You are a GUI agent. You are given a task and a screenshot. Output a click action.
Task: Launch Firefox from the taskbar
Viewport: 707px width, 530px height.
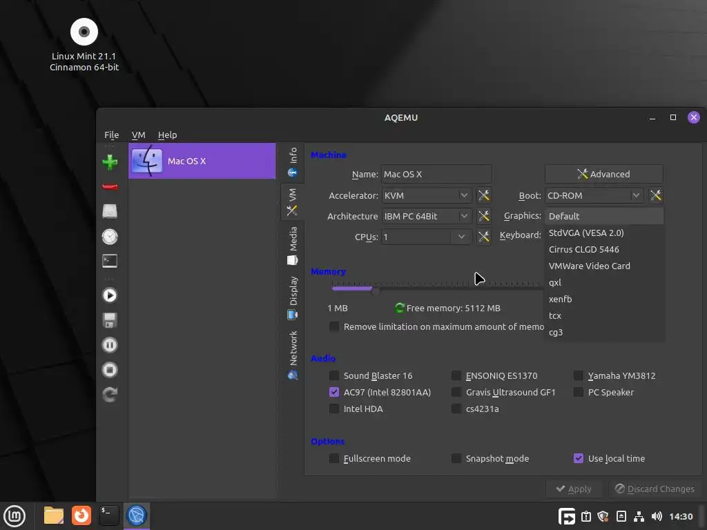[x=81, y=516]
